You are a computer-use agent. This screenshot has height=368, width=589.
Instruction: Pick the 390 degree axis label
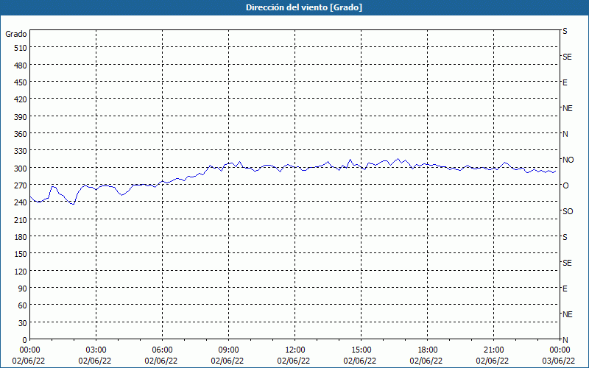(21, 117)
